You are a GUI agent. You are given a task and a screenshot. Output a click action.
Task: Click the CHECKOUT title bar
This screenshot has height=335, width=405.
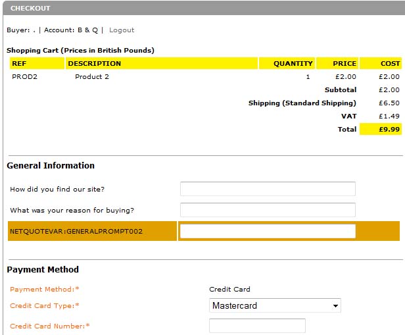(x=30, y=9)
